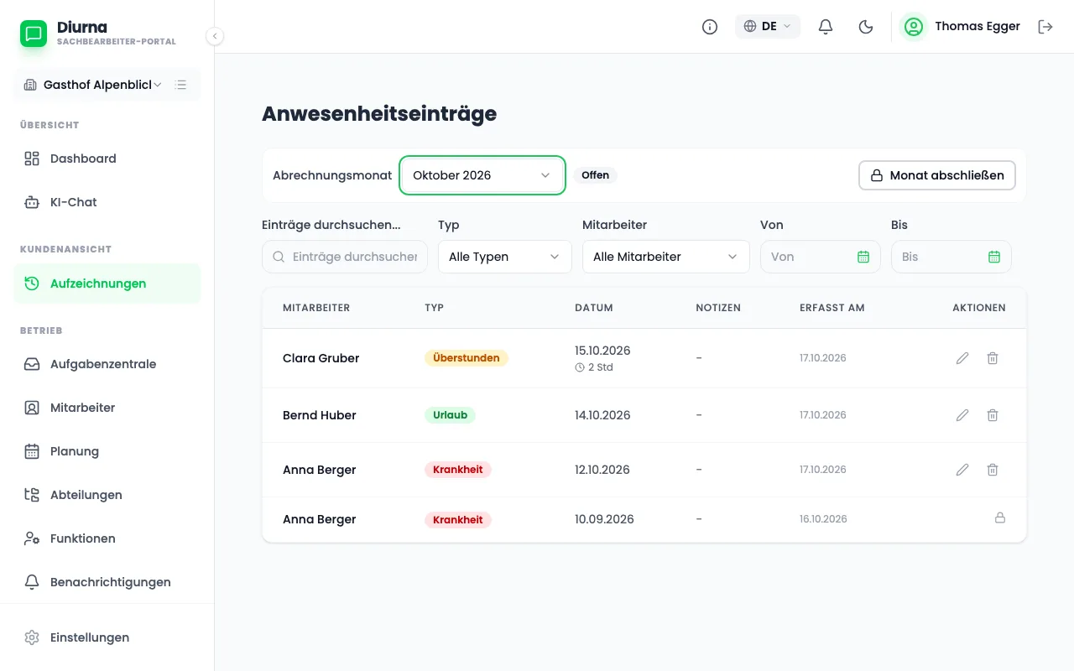Screen dimensions: 1074x671
Task: Click the Von date input field
Action: 821,257
